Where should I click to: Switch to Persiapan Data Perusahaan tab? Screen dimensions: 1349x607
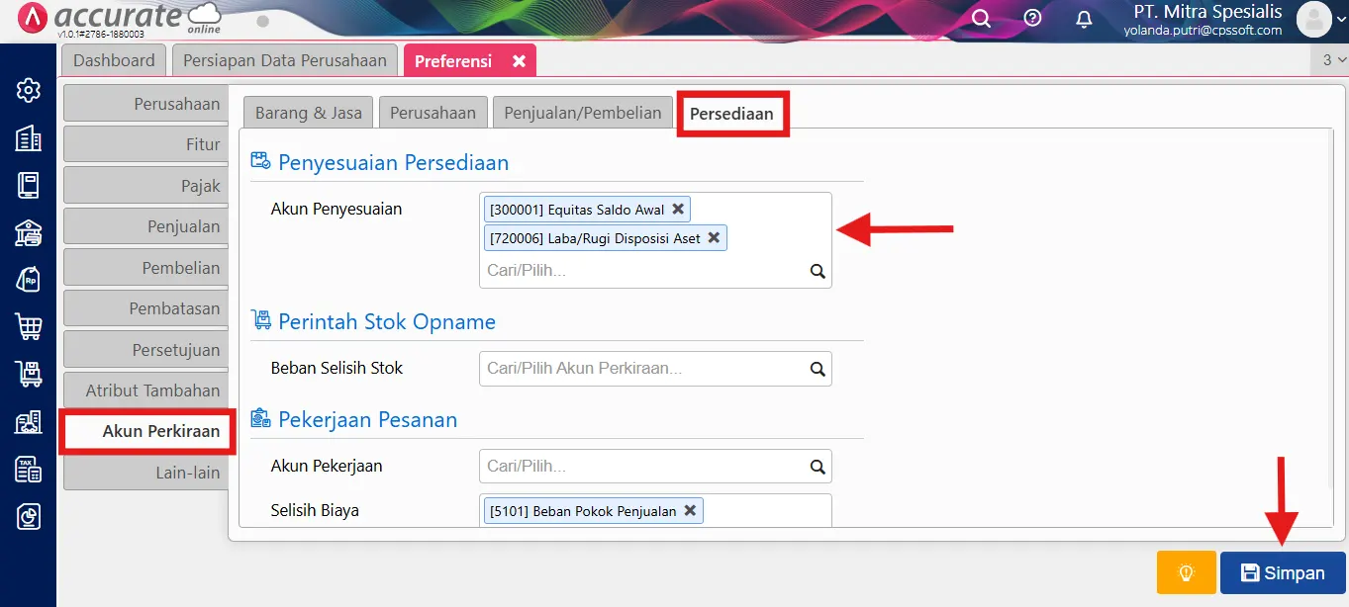285,60
